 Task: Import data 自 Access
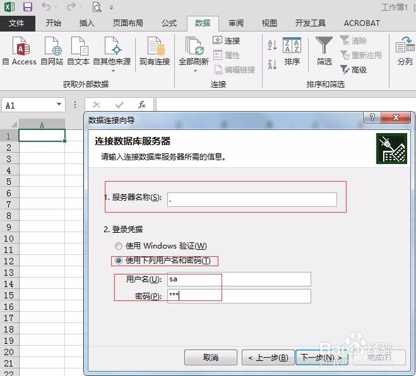point(20,51)
